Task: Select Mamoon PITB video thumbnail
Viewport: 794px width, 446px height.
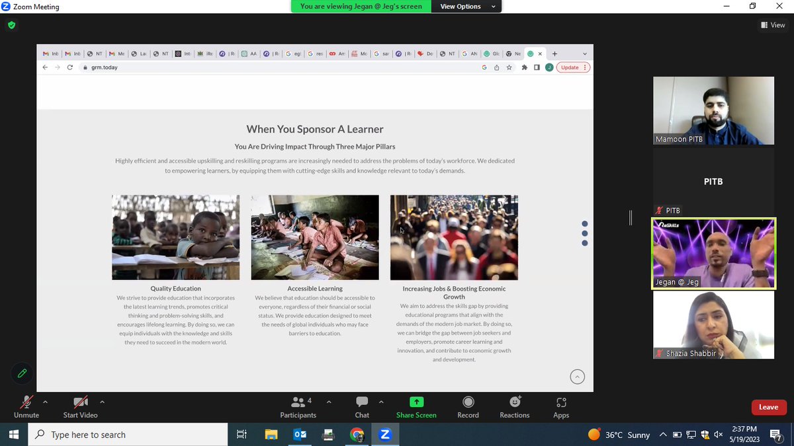Action: tap(713, 110)
